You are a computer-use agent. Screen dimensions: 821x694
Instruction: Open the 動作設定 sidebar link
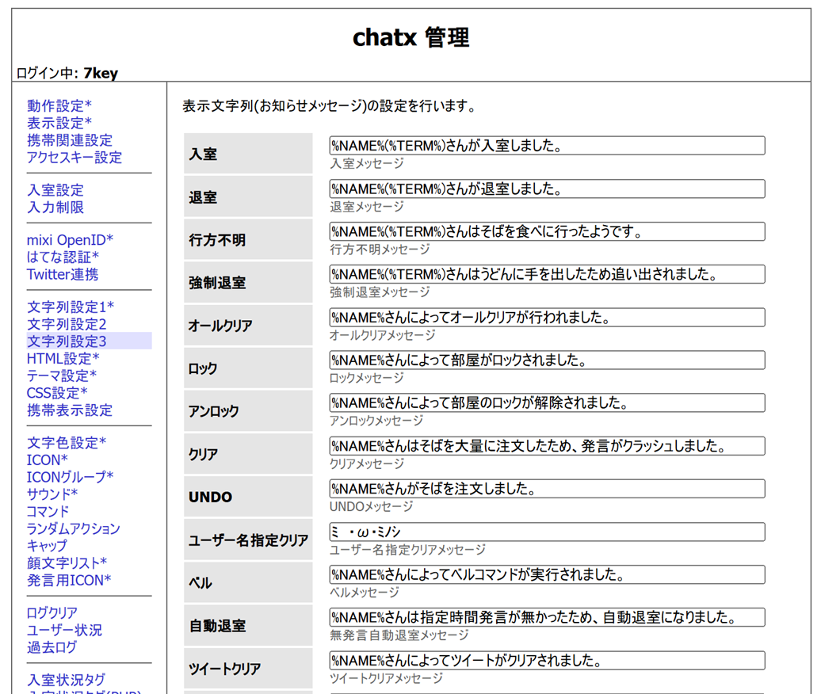[x=59, y=105]
